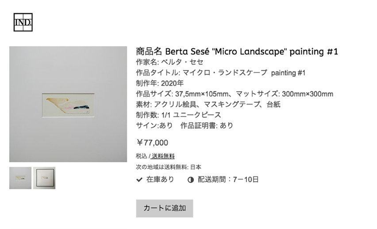Screen dimensions: 377x229
Task: Click the in-stock checkmark icon
Action: click(x=139, y=180)
